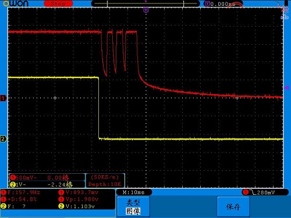Click the purple trigger level arrow
Viewport: 291px width, 218px height.
coord(286,88)
